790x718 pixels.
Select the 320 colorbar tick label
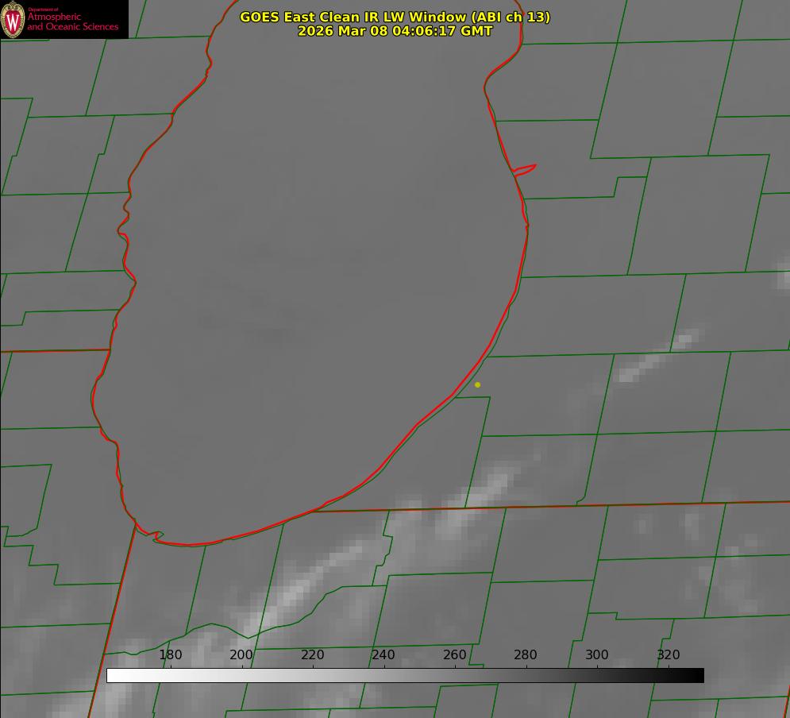(x=669, y=654)
